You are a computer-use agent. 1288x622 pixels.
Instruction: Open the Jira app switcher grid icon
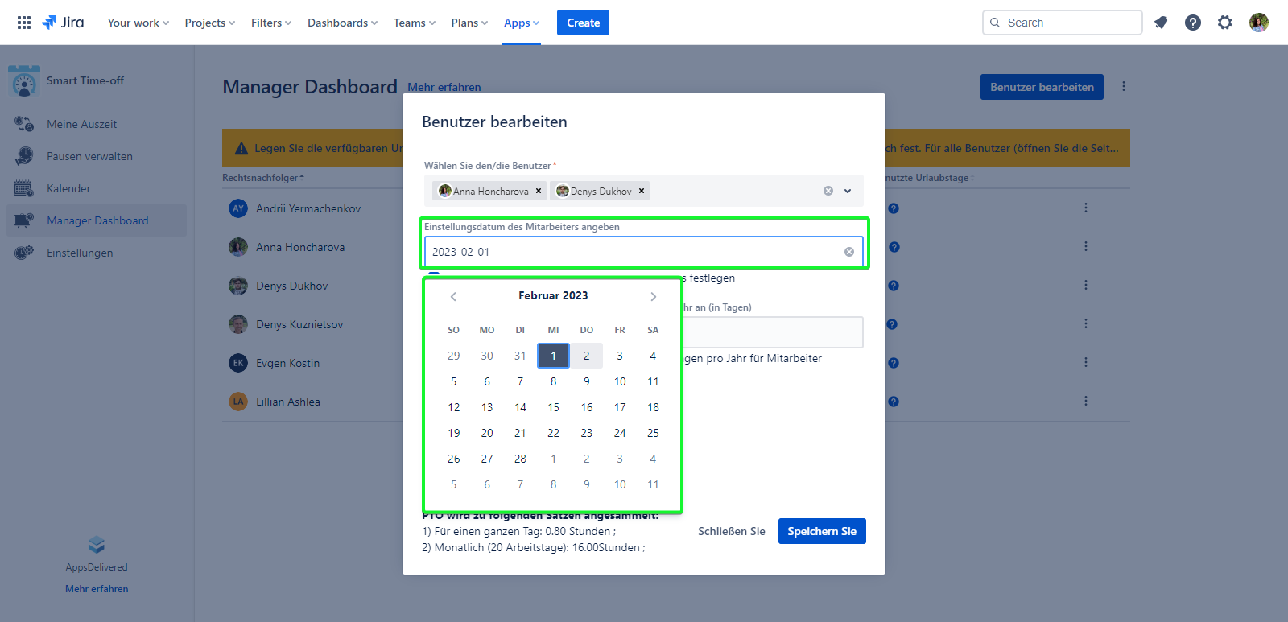(x=24, y=23)
